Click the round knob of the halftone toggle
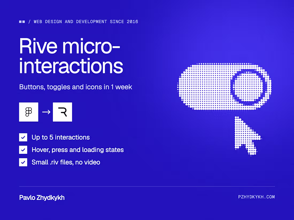294x220 pixels. coord(249,87)
